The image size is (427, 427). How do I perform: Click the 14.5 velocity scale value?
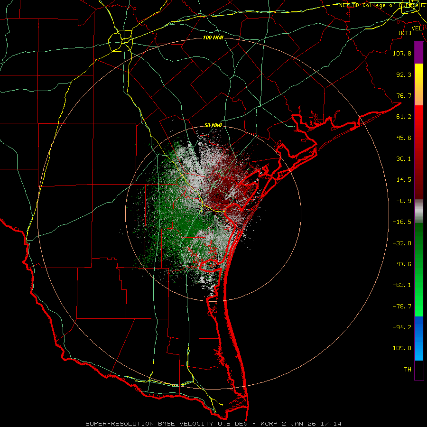pos(404,180)
